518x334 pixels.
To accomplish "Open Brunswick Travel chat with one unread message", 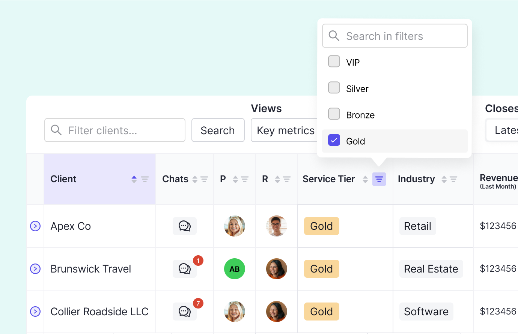I will pyautogui.click(x=184, y=268).
